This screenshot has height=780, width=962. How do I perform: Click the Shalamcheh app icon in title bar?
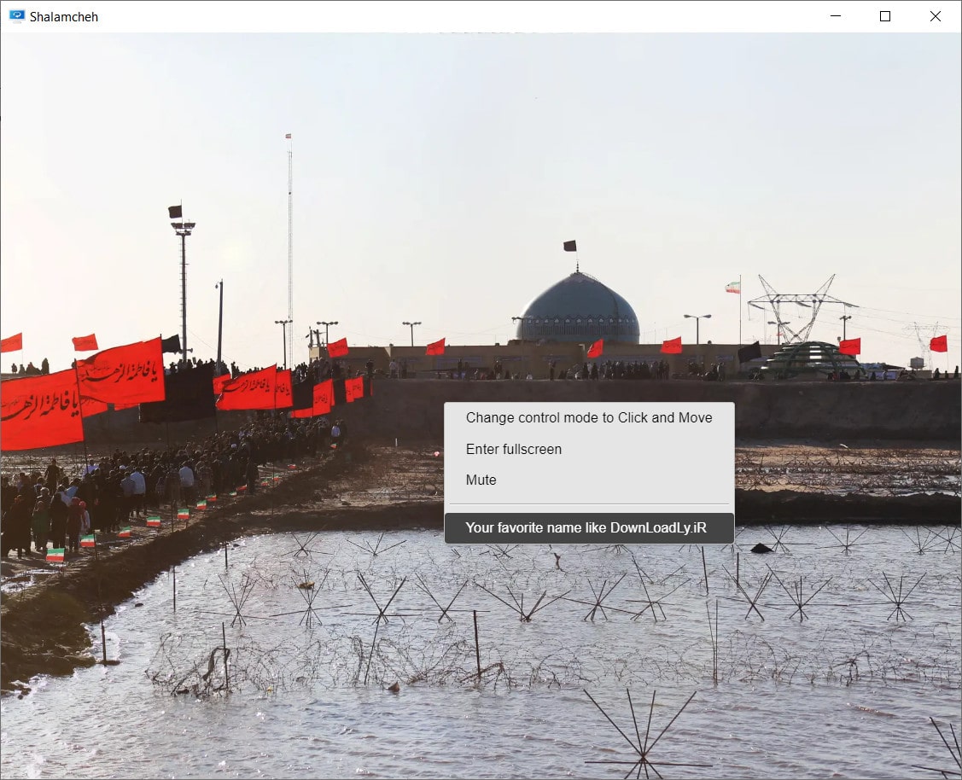pyautogui.click(x=17, y=16)
